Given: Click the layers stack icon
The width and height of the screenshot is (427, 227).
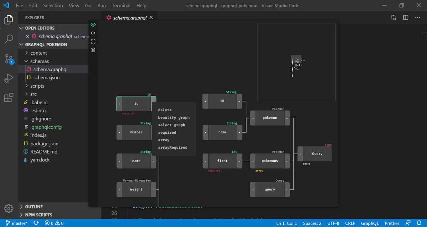Looking at the screenshot, I should coord(93,50).
